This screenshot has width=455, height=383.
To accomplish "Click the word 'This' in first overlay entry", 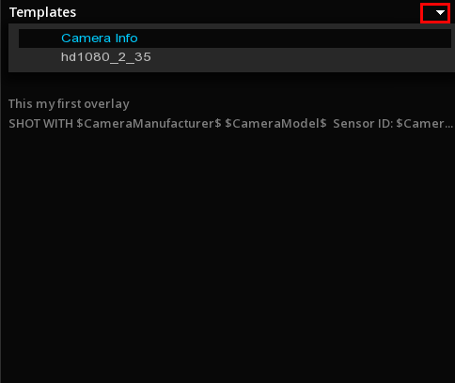I will [x=21, y=104].
